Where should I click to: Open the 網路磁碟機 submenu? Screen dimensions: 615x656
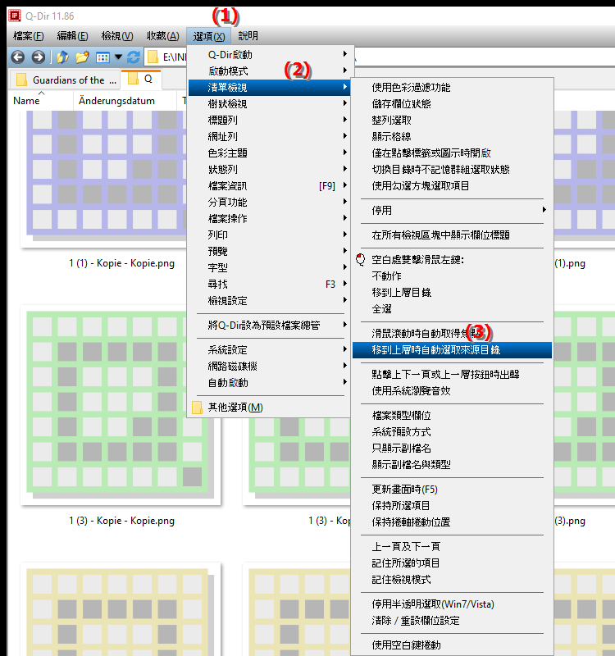click(269, 366)
